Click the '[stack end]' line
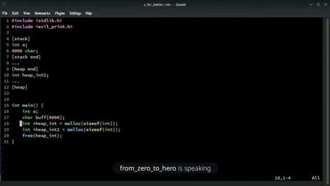 click(x=26, y=57)
